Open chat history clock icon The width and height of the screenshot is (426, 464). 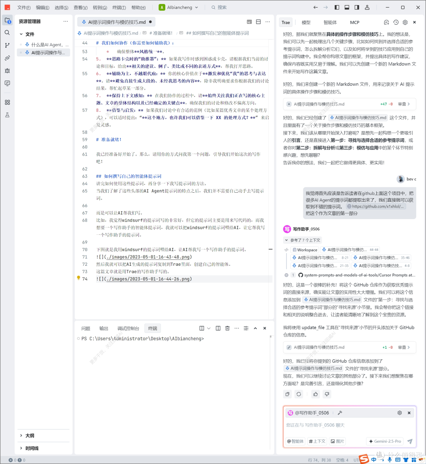pos(396,22)
